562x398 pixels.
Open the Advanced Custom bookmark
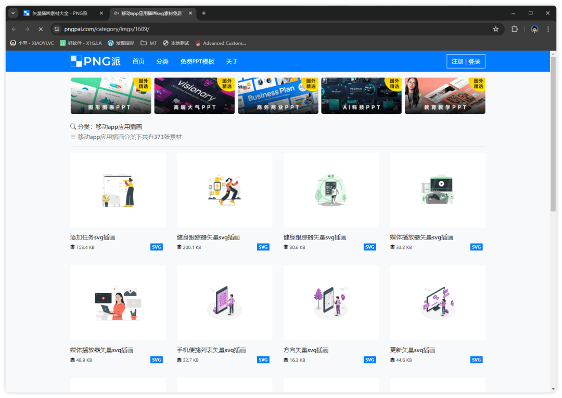(220, 43)
